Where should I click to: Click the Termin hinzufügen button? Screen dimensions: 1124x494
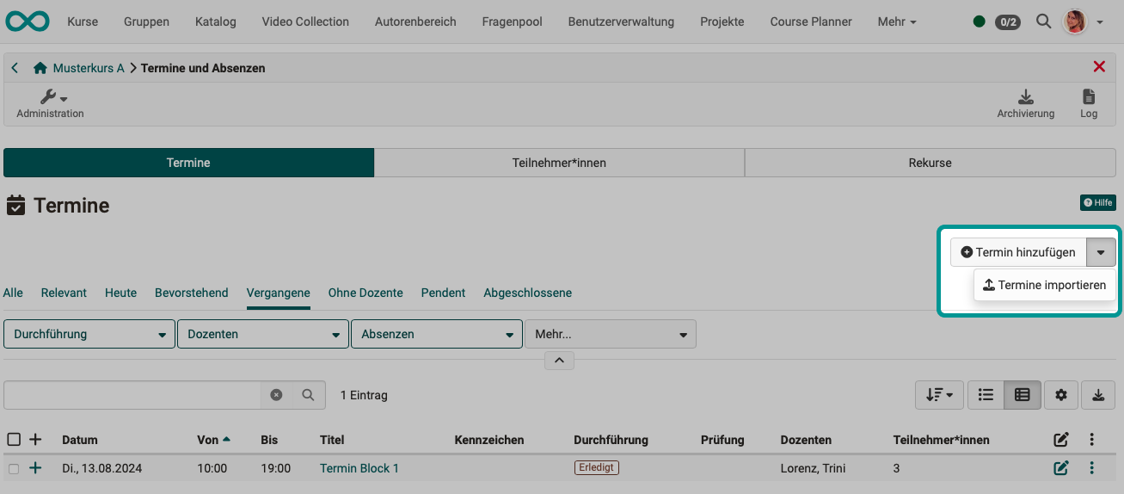click(x=1018, y=252)
